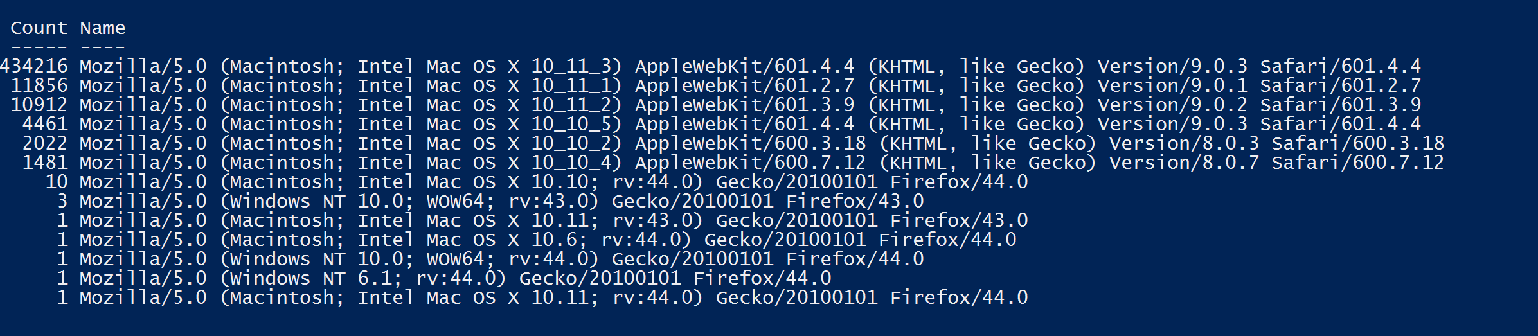
Task: Click the Name column header
Action: click(102, 28)
